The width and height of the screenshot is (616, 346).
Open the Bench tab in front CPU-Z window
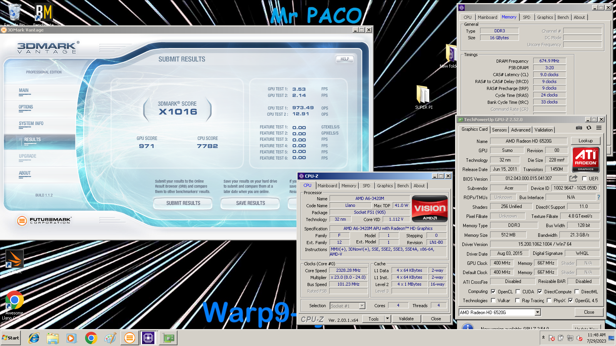[x=403, y=186]
